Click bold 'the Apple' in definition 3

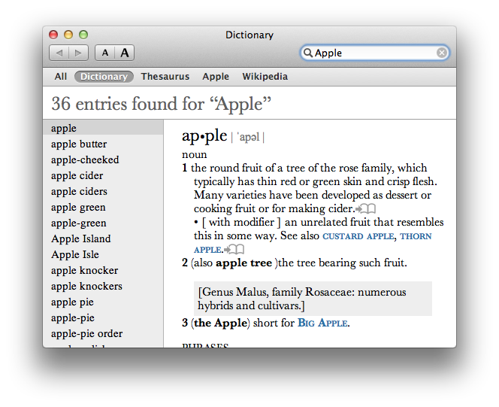220,323
